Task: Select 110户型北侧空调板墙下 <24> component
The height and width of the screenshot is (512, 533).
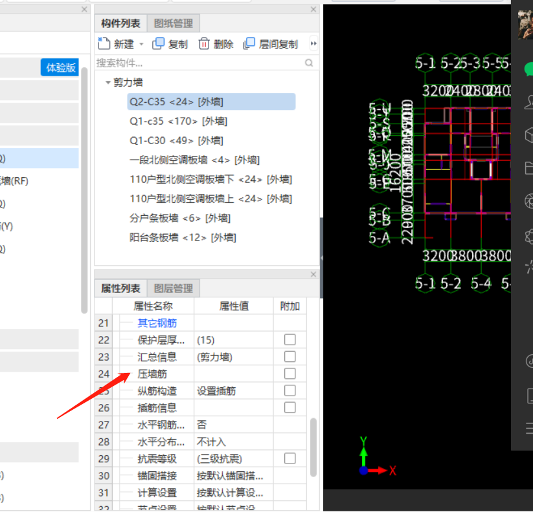Action: coord(210,179)
